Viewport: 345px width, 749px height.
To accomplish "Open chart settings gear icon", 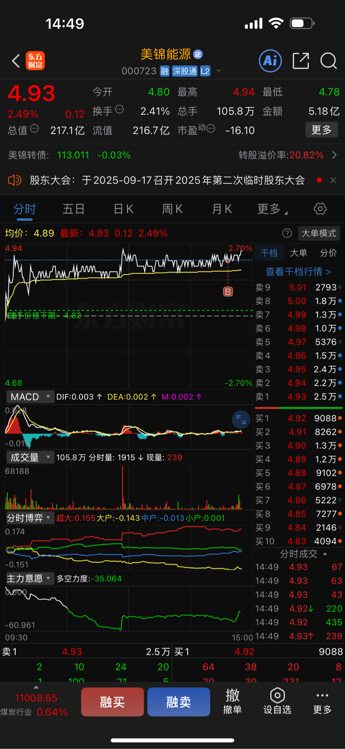I will point(320,209).
